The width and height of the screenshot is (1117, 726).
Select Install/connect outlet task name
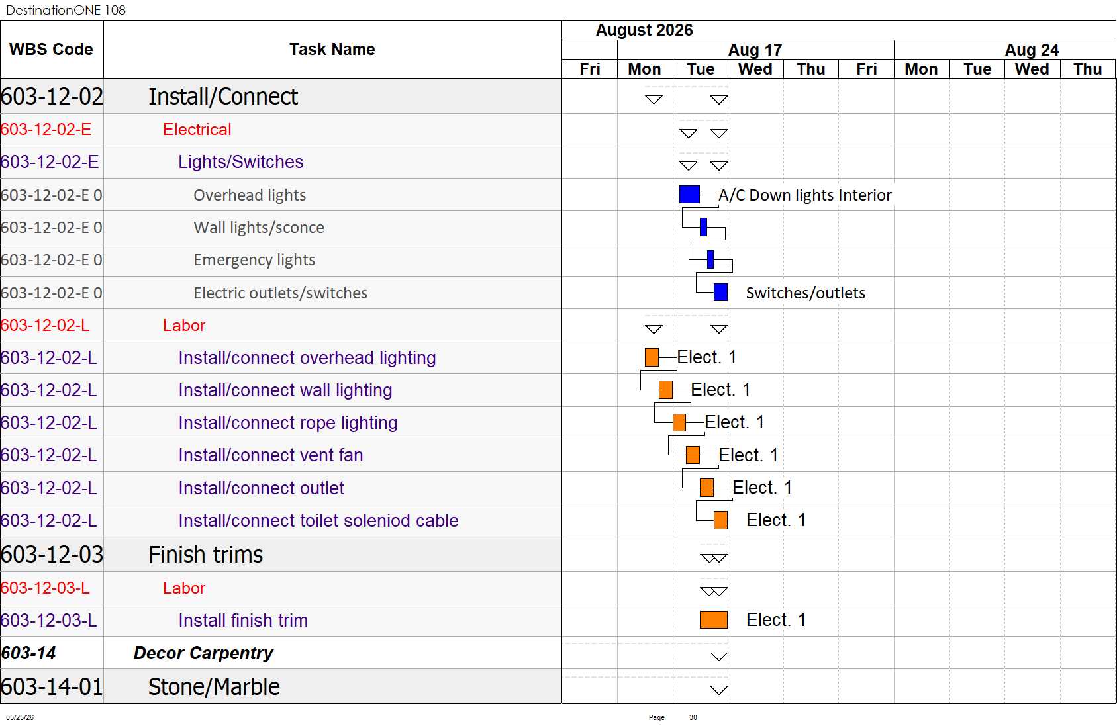pos(262,488)
